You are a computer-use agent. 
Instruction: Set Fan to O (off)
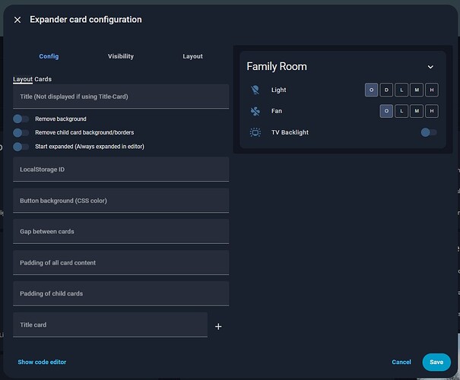pos(386,111)
